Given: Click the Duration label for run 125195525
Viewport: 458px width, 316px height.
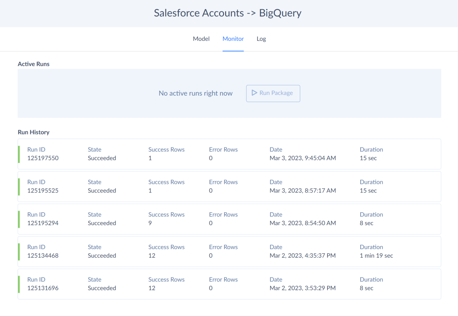Looking at the screenshot, I should [371, 182].
